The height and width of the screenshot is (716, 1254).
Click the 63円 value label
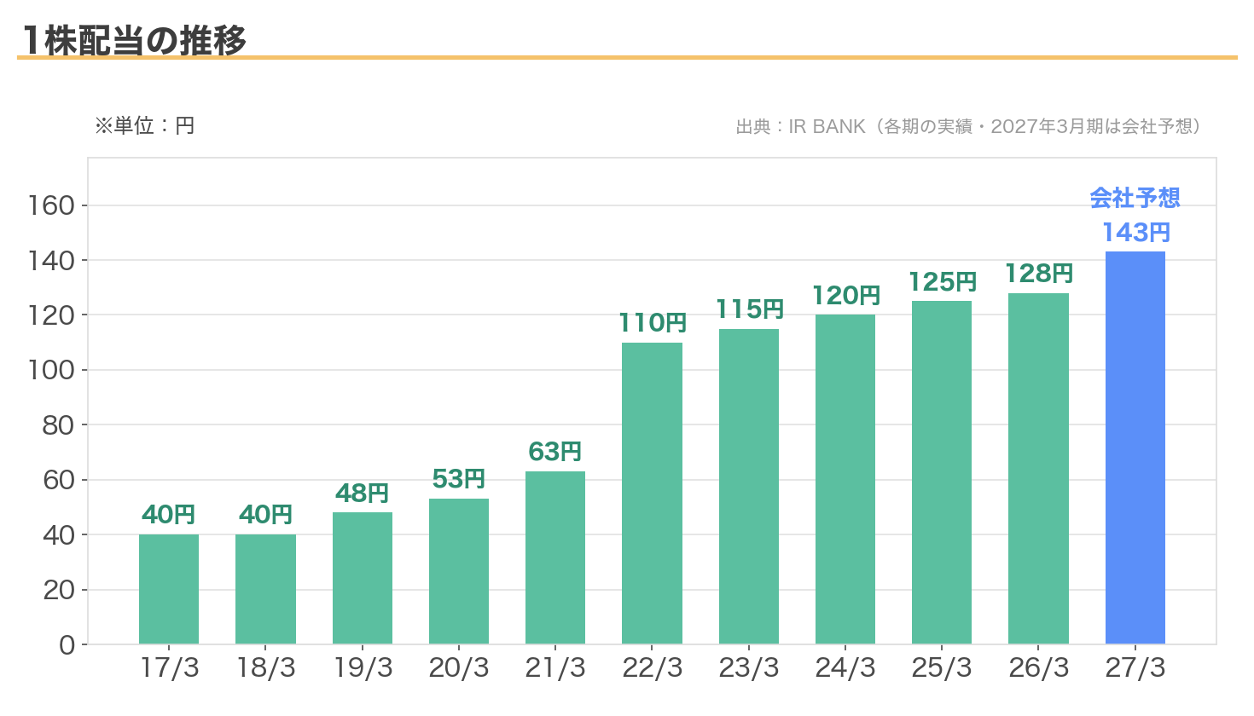555,451
